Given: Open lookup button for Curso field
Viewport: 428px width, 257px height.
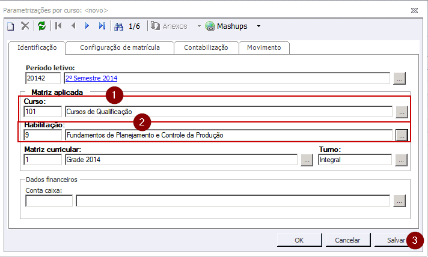Looking at the screenshot, I should coord(401,112).
